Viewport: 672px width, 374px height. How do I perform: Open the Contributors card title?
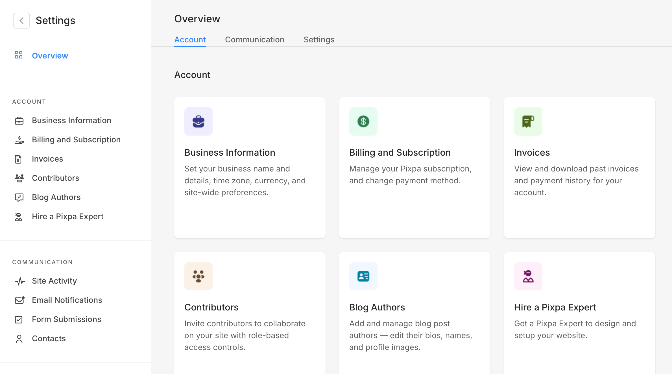click(211, 307)
